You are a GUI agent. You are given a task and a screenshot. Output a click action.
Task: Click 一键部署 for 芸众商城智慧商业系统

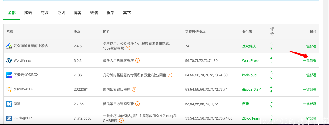tap(309, 46)
